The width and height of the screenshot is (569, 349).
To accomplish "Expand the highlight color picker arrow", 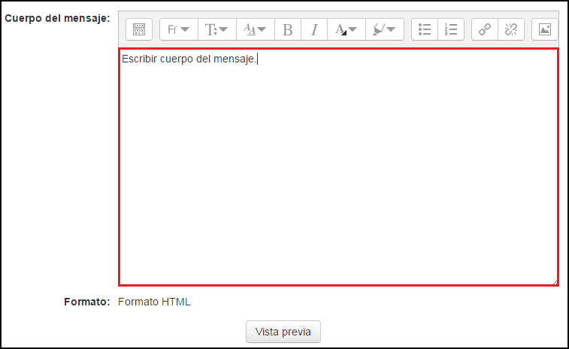I will [392, 30].
